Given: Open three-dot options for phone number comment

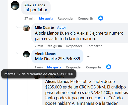Looking at the screenshot, I should tap(88, 56).
